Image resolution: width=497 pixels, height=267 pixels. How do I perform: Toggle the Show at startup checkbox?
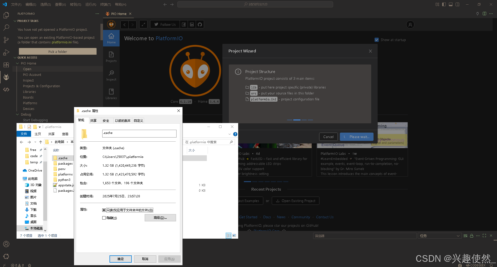point(377,40)
